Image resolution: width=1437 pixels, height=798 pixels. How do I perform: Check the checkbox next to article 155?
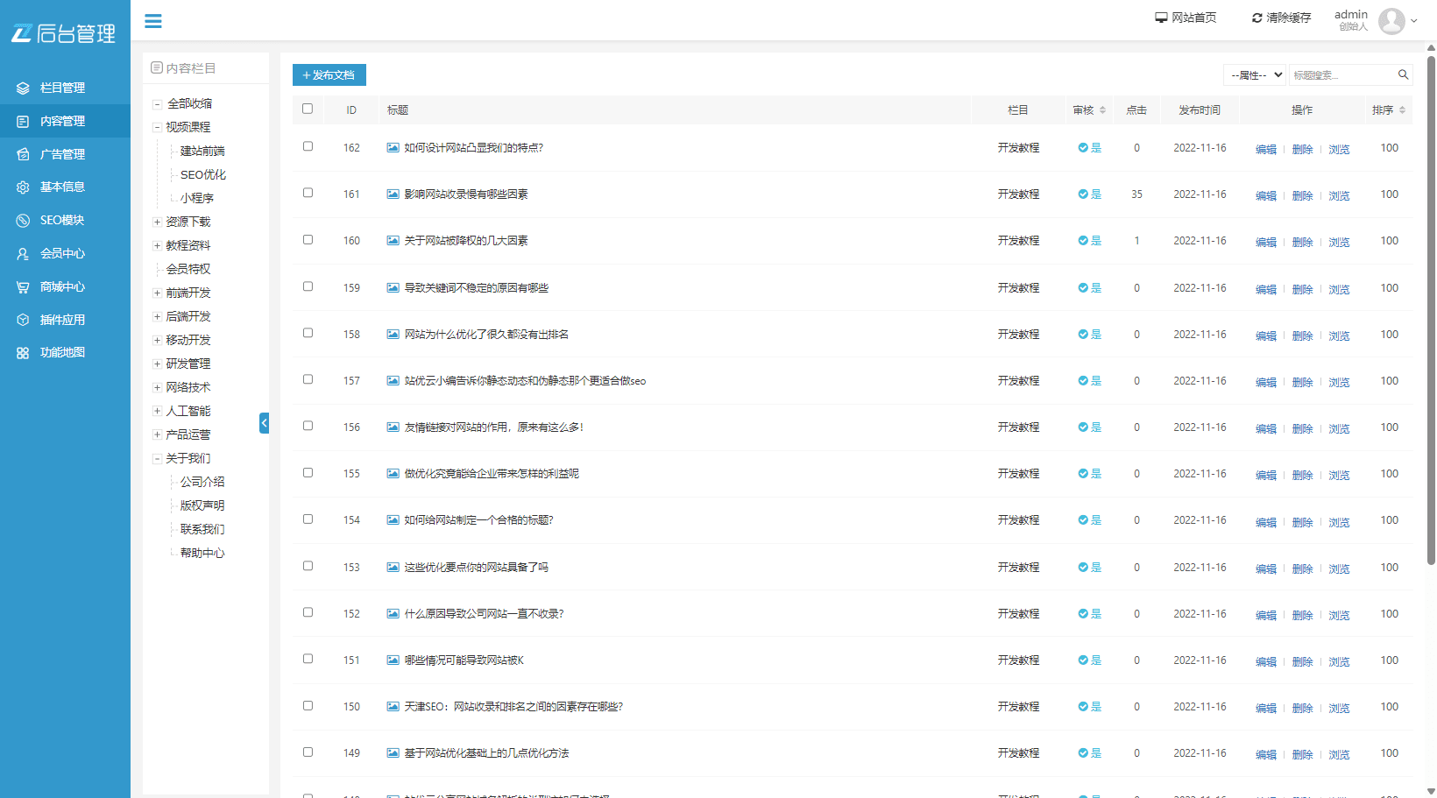click(308, 471)
